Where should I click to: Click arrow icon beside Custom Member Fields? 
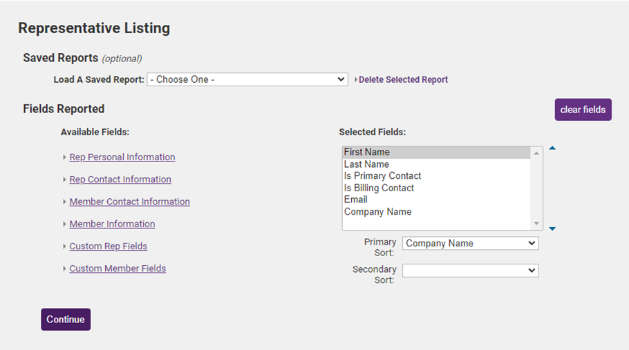point(64,269)
